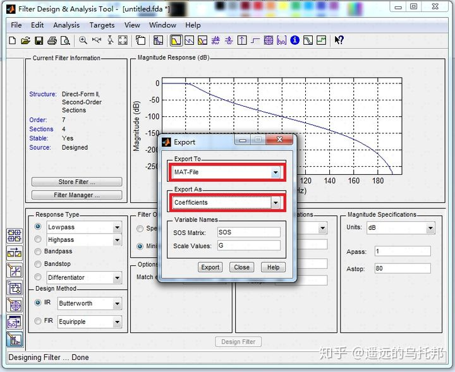Click the Store Filter button
455x372 pixels.
[76, 182]
